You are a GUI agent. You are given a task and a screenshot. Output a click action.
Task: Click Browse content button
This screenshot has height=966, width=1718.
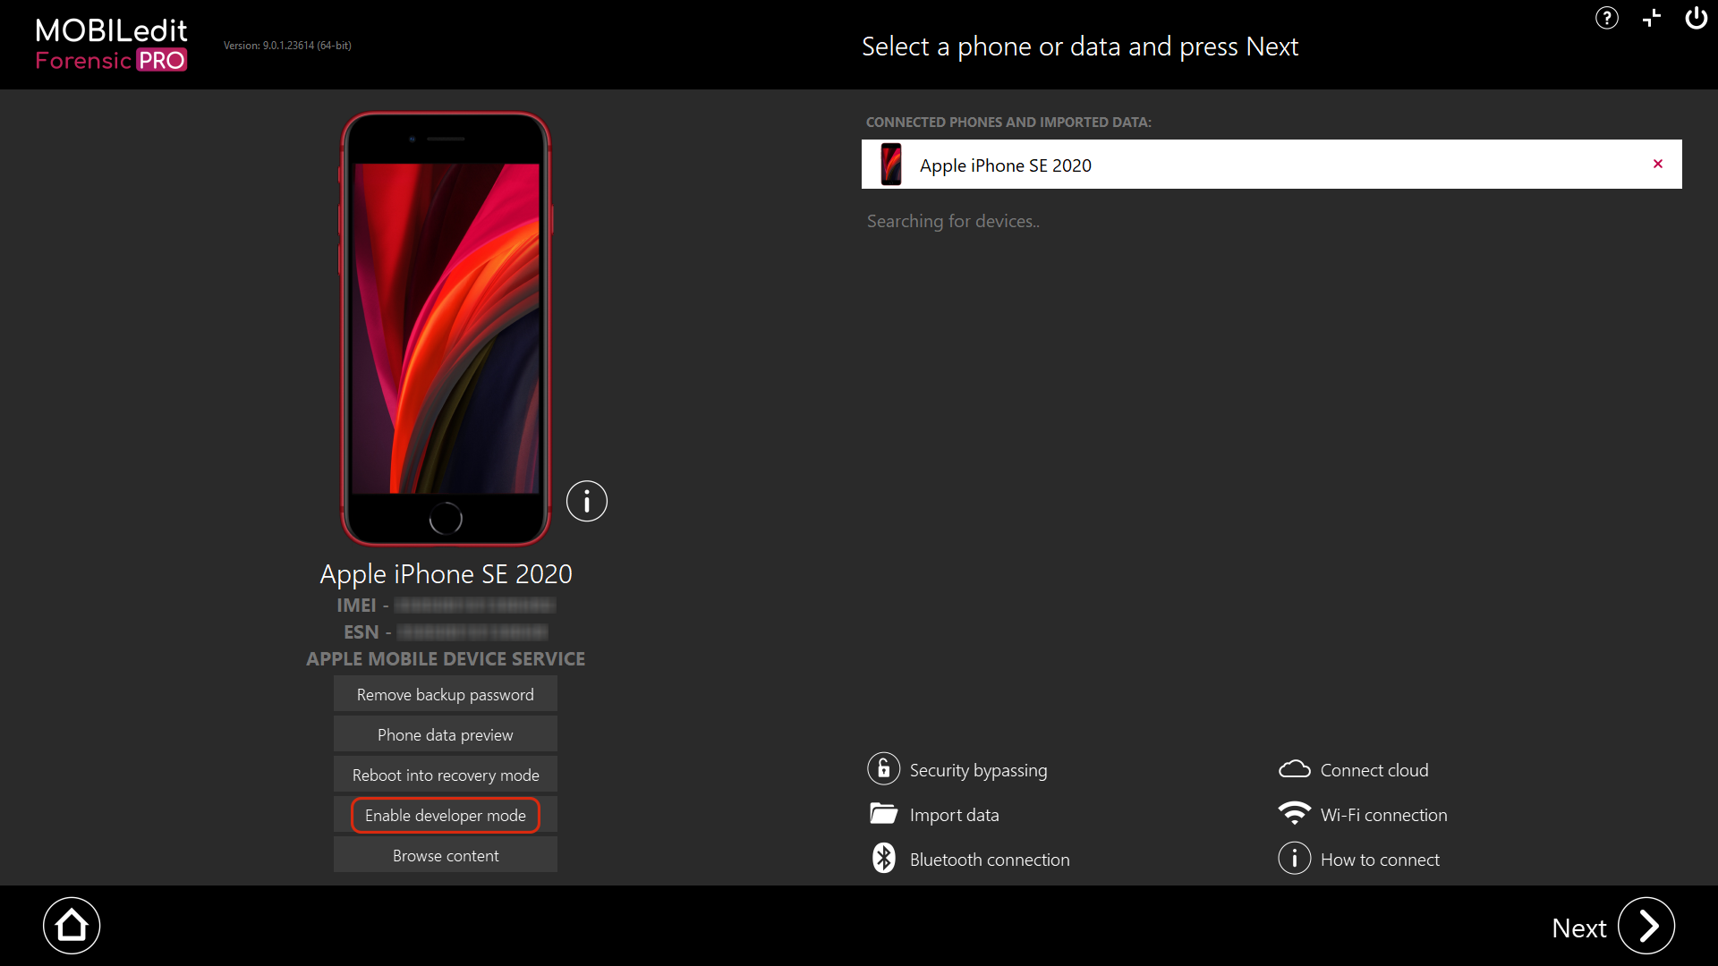click(x=446, y=855)
